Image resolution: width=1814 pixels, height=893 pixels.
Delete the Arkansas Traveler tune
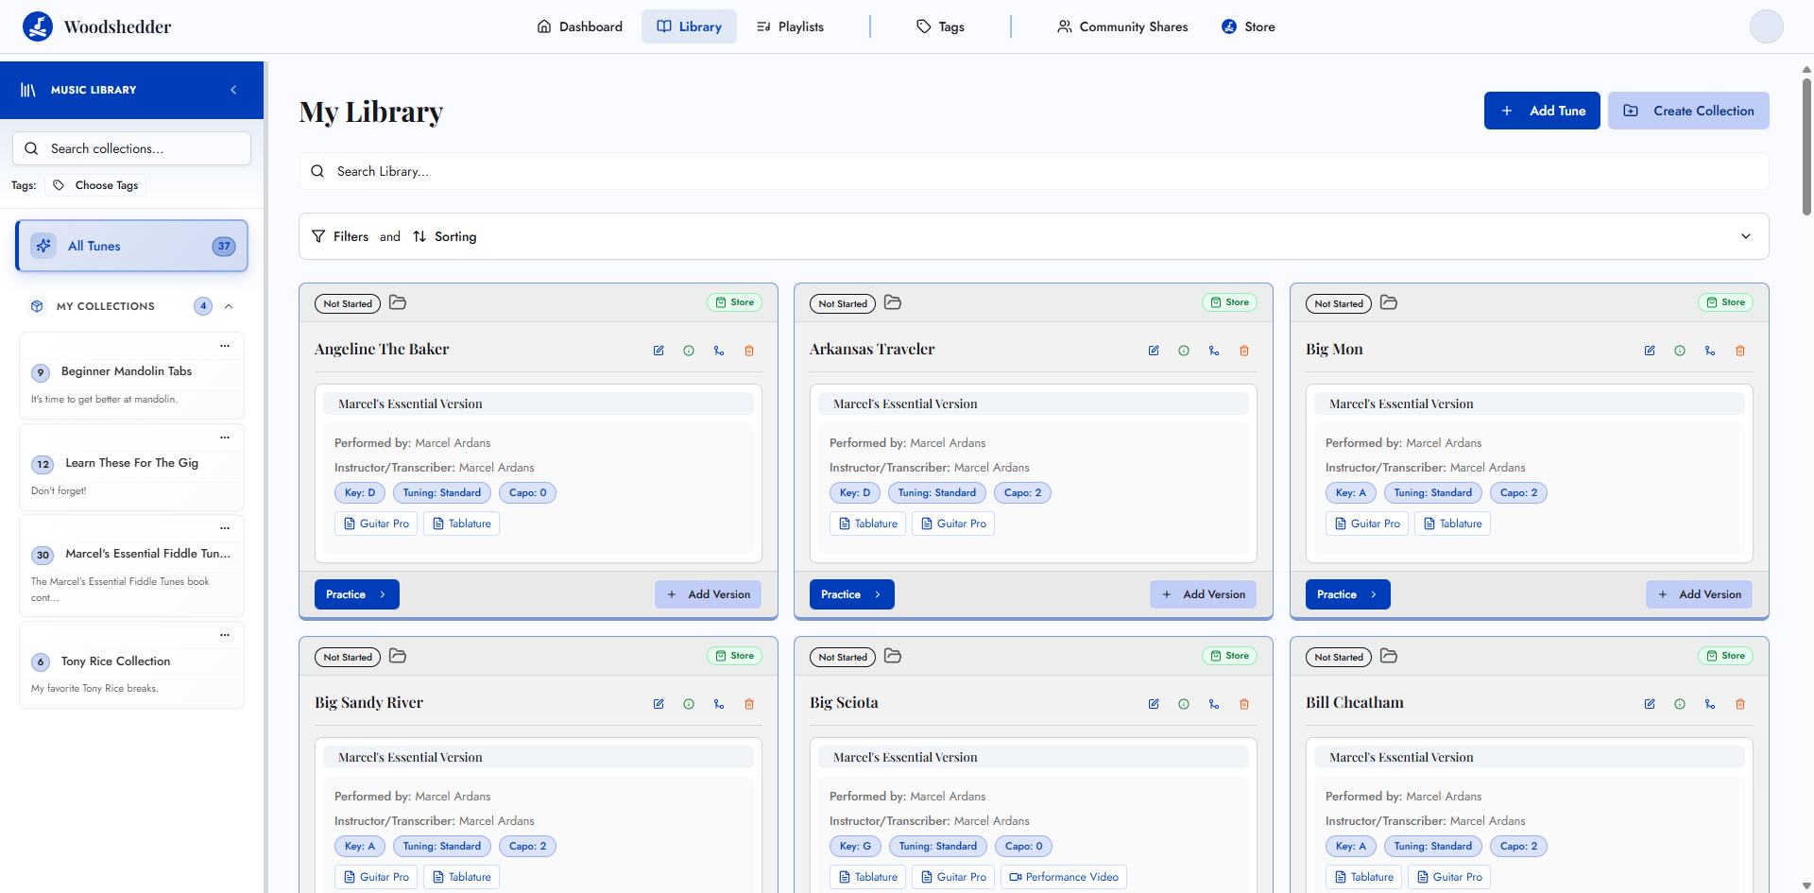pos(1244,351)
